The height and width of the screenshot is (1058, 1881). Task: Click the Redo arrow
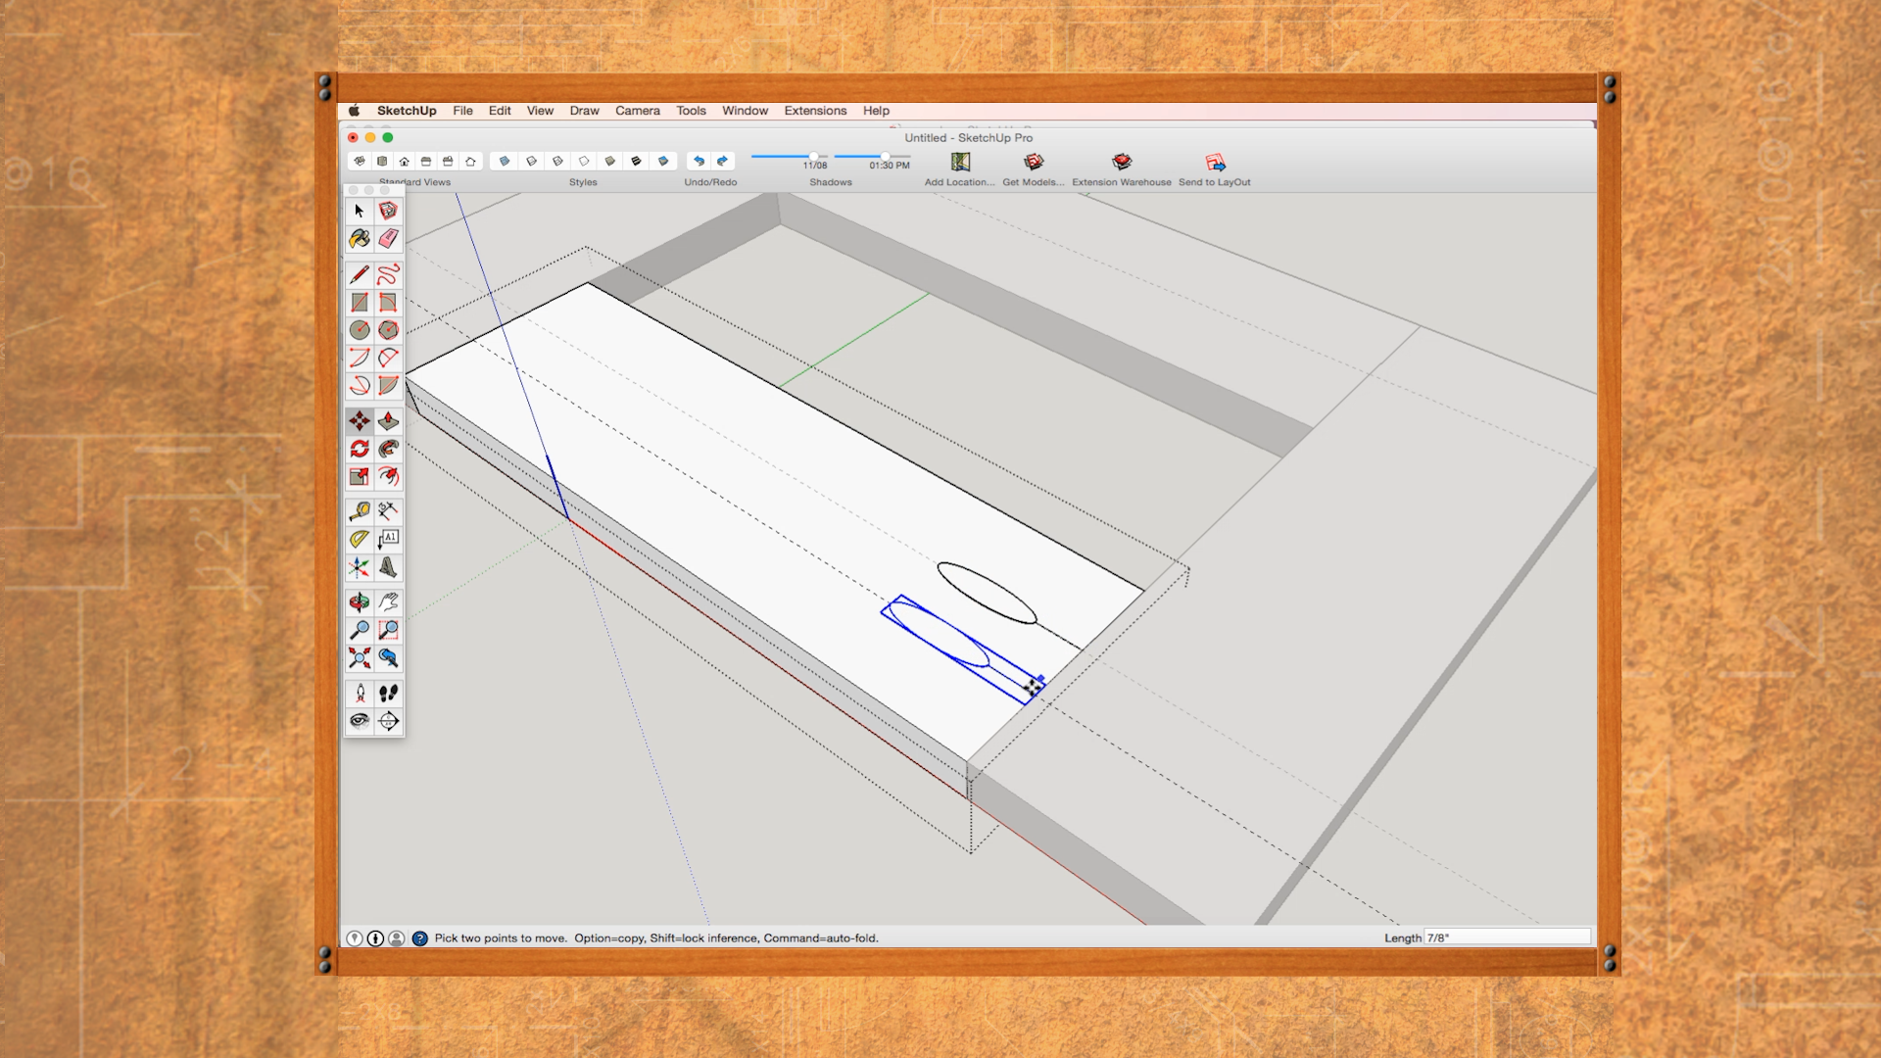[x=723, y=161]
